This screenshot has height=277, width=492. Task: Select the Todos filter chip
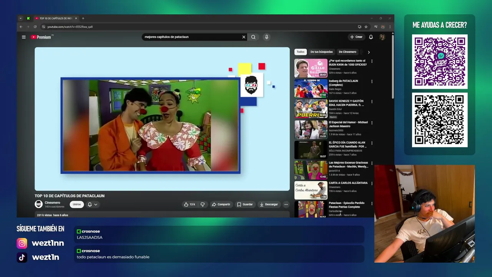tap(301, 52)
